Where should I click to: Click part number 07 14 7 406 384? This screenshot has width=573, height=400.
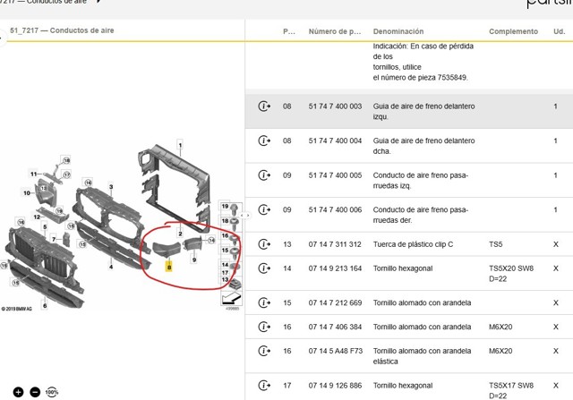point(335,327)
